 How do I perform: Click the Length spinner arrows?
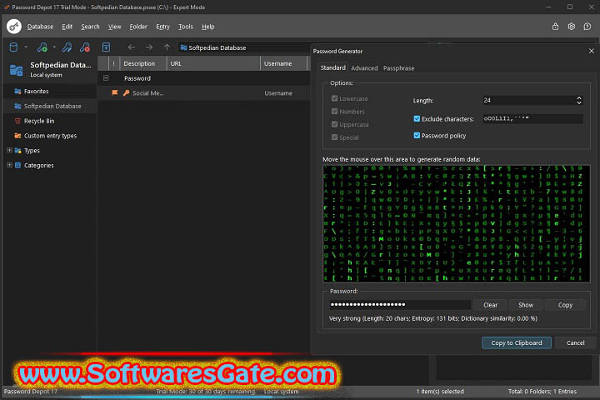tap(579, 100)
